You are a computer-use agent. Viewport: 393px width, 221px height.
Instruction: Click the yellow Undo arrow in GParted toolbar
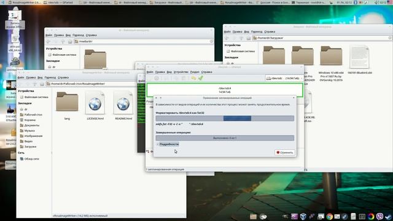(193, 78)
